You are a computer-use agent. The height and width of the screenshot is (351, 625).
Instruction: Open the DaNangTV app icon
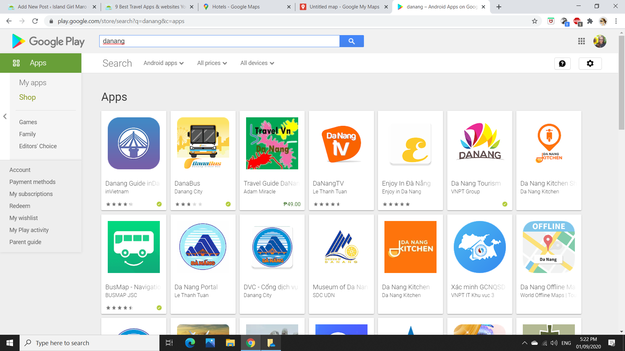point(341,143)
